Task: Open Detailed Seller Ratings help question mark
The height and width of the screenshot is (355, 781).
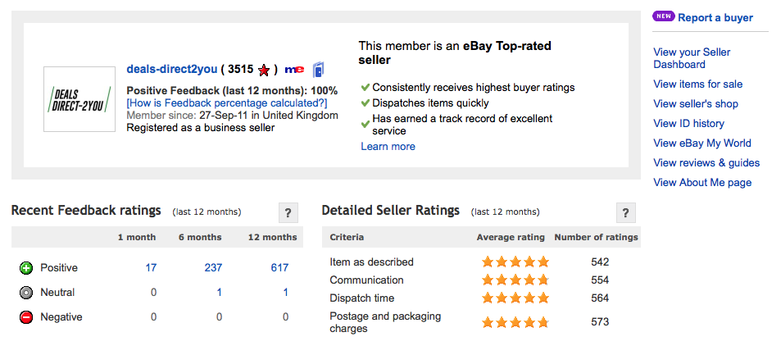Action: pyautogui.click(x=625, y=213)
